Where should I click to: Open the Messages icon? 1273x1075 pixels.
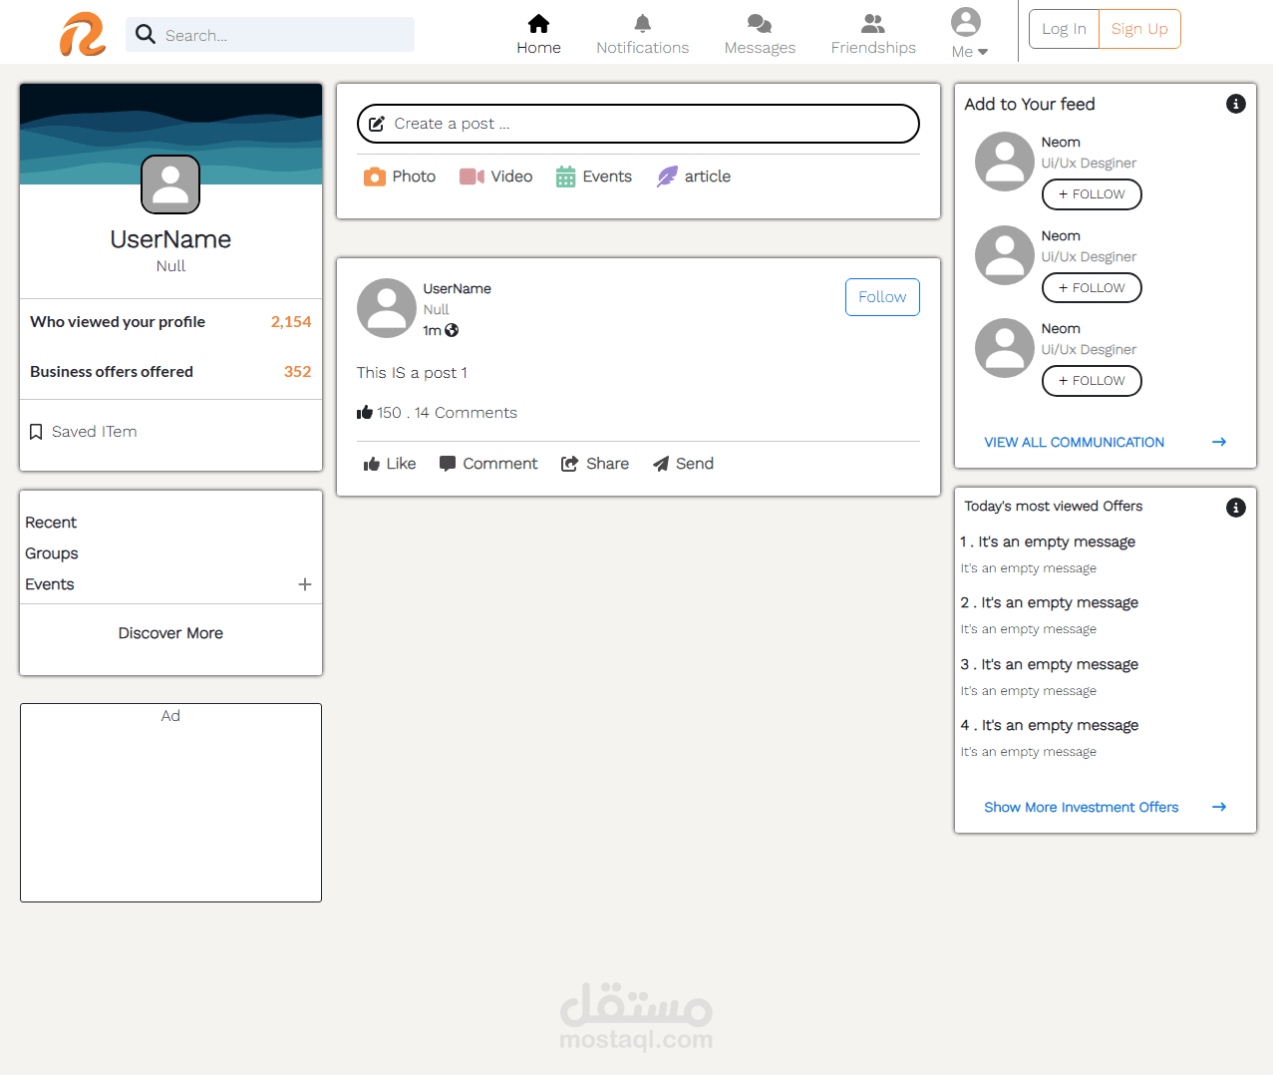759,22
